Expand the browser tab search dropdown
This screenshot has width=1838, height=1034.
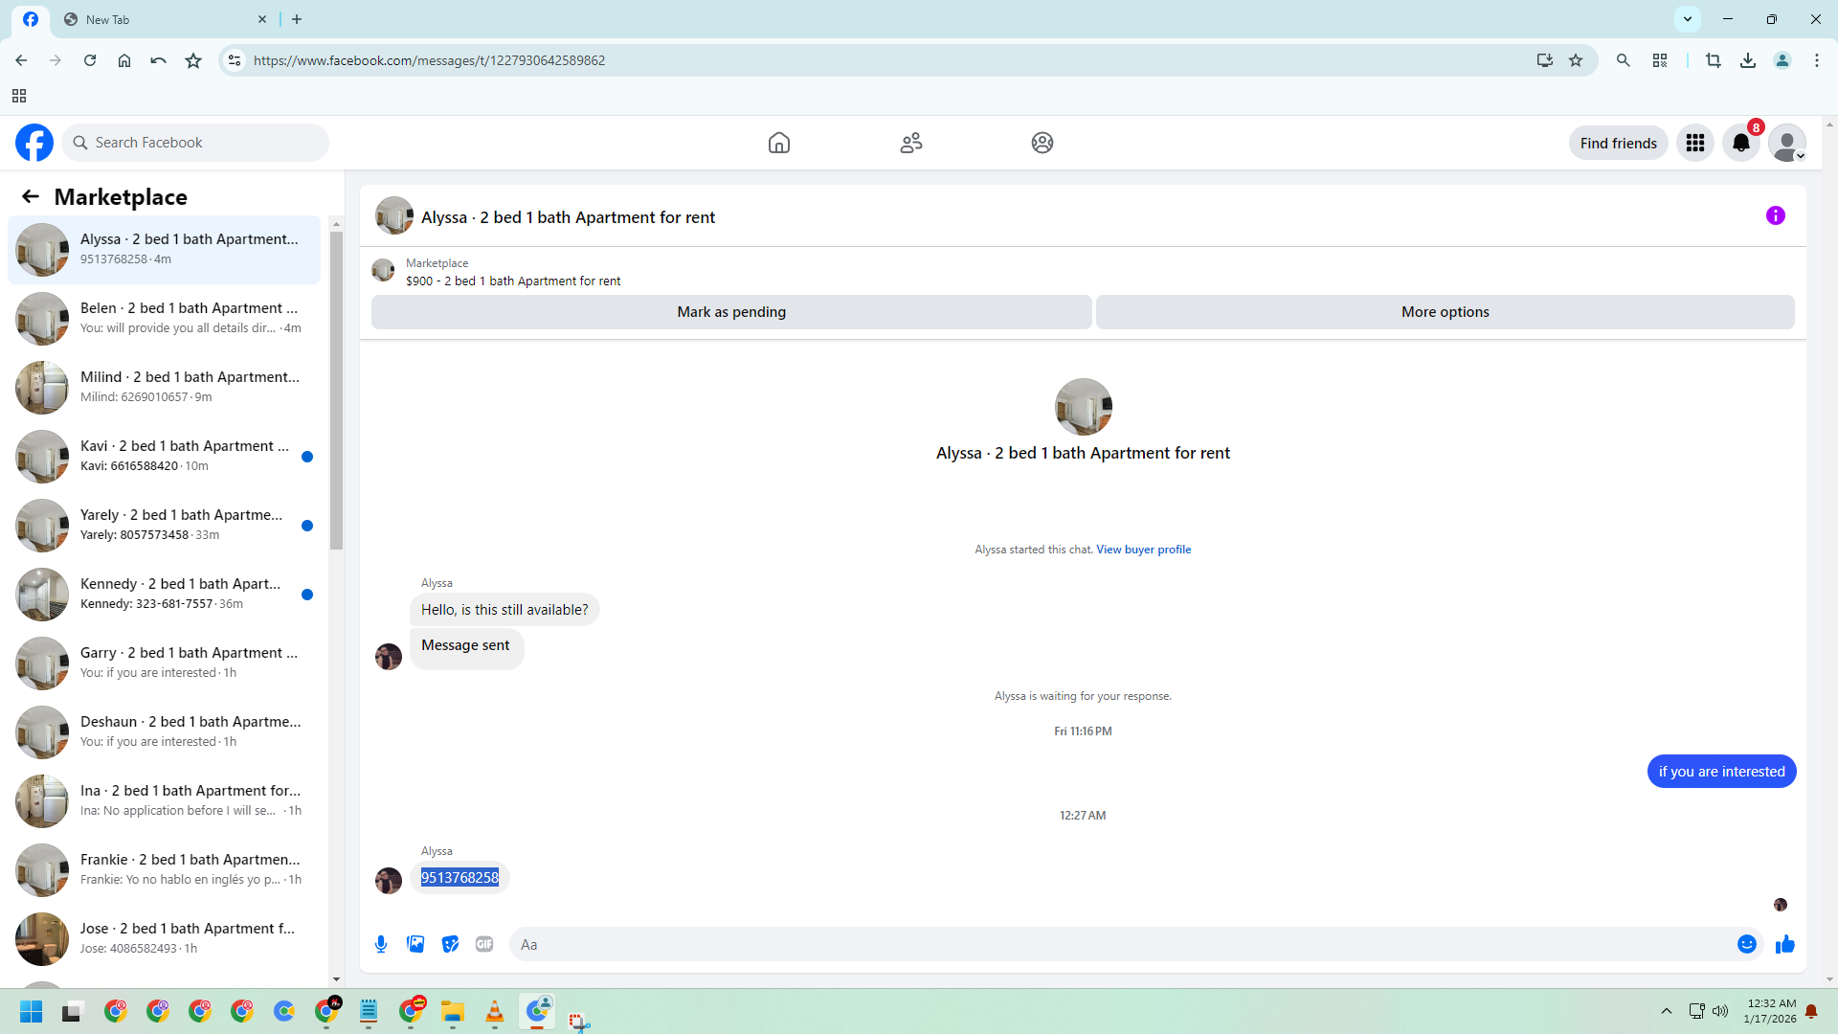[1687, 19]
